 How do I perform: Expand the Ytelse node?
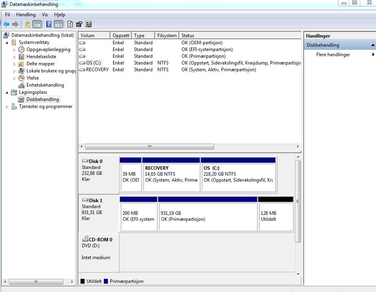click(14, 78)
